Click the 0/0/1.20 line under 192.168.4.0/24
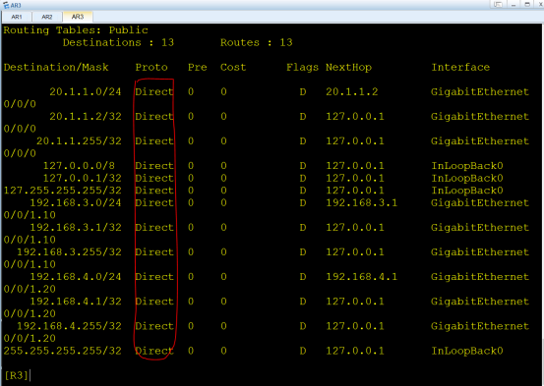Screen dimensions: 544x386 (x=30, y=289)
